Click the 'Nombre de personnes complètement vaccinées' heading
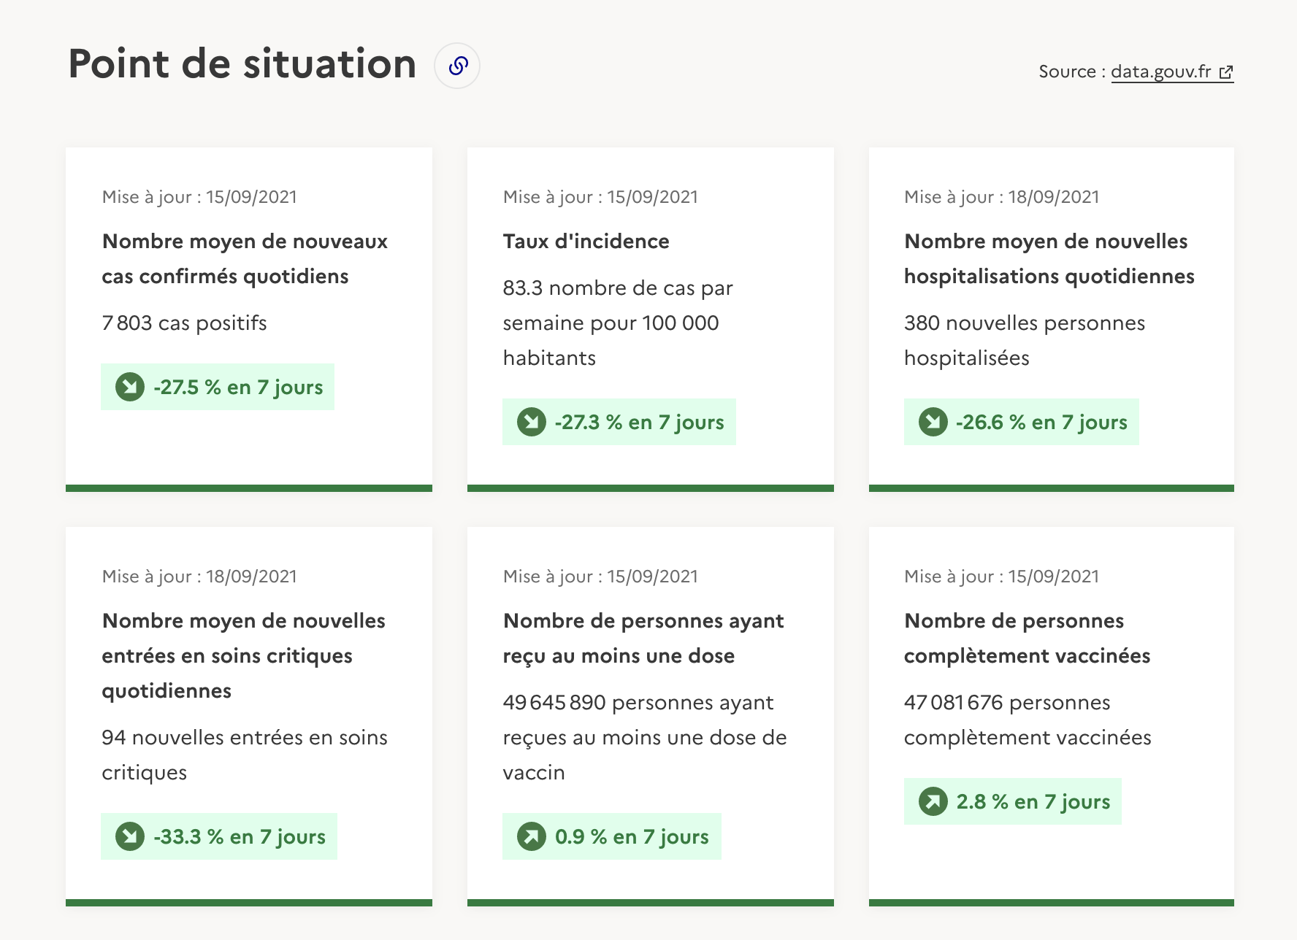 click(x=1027, y=638)
